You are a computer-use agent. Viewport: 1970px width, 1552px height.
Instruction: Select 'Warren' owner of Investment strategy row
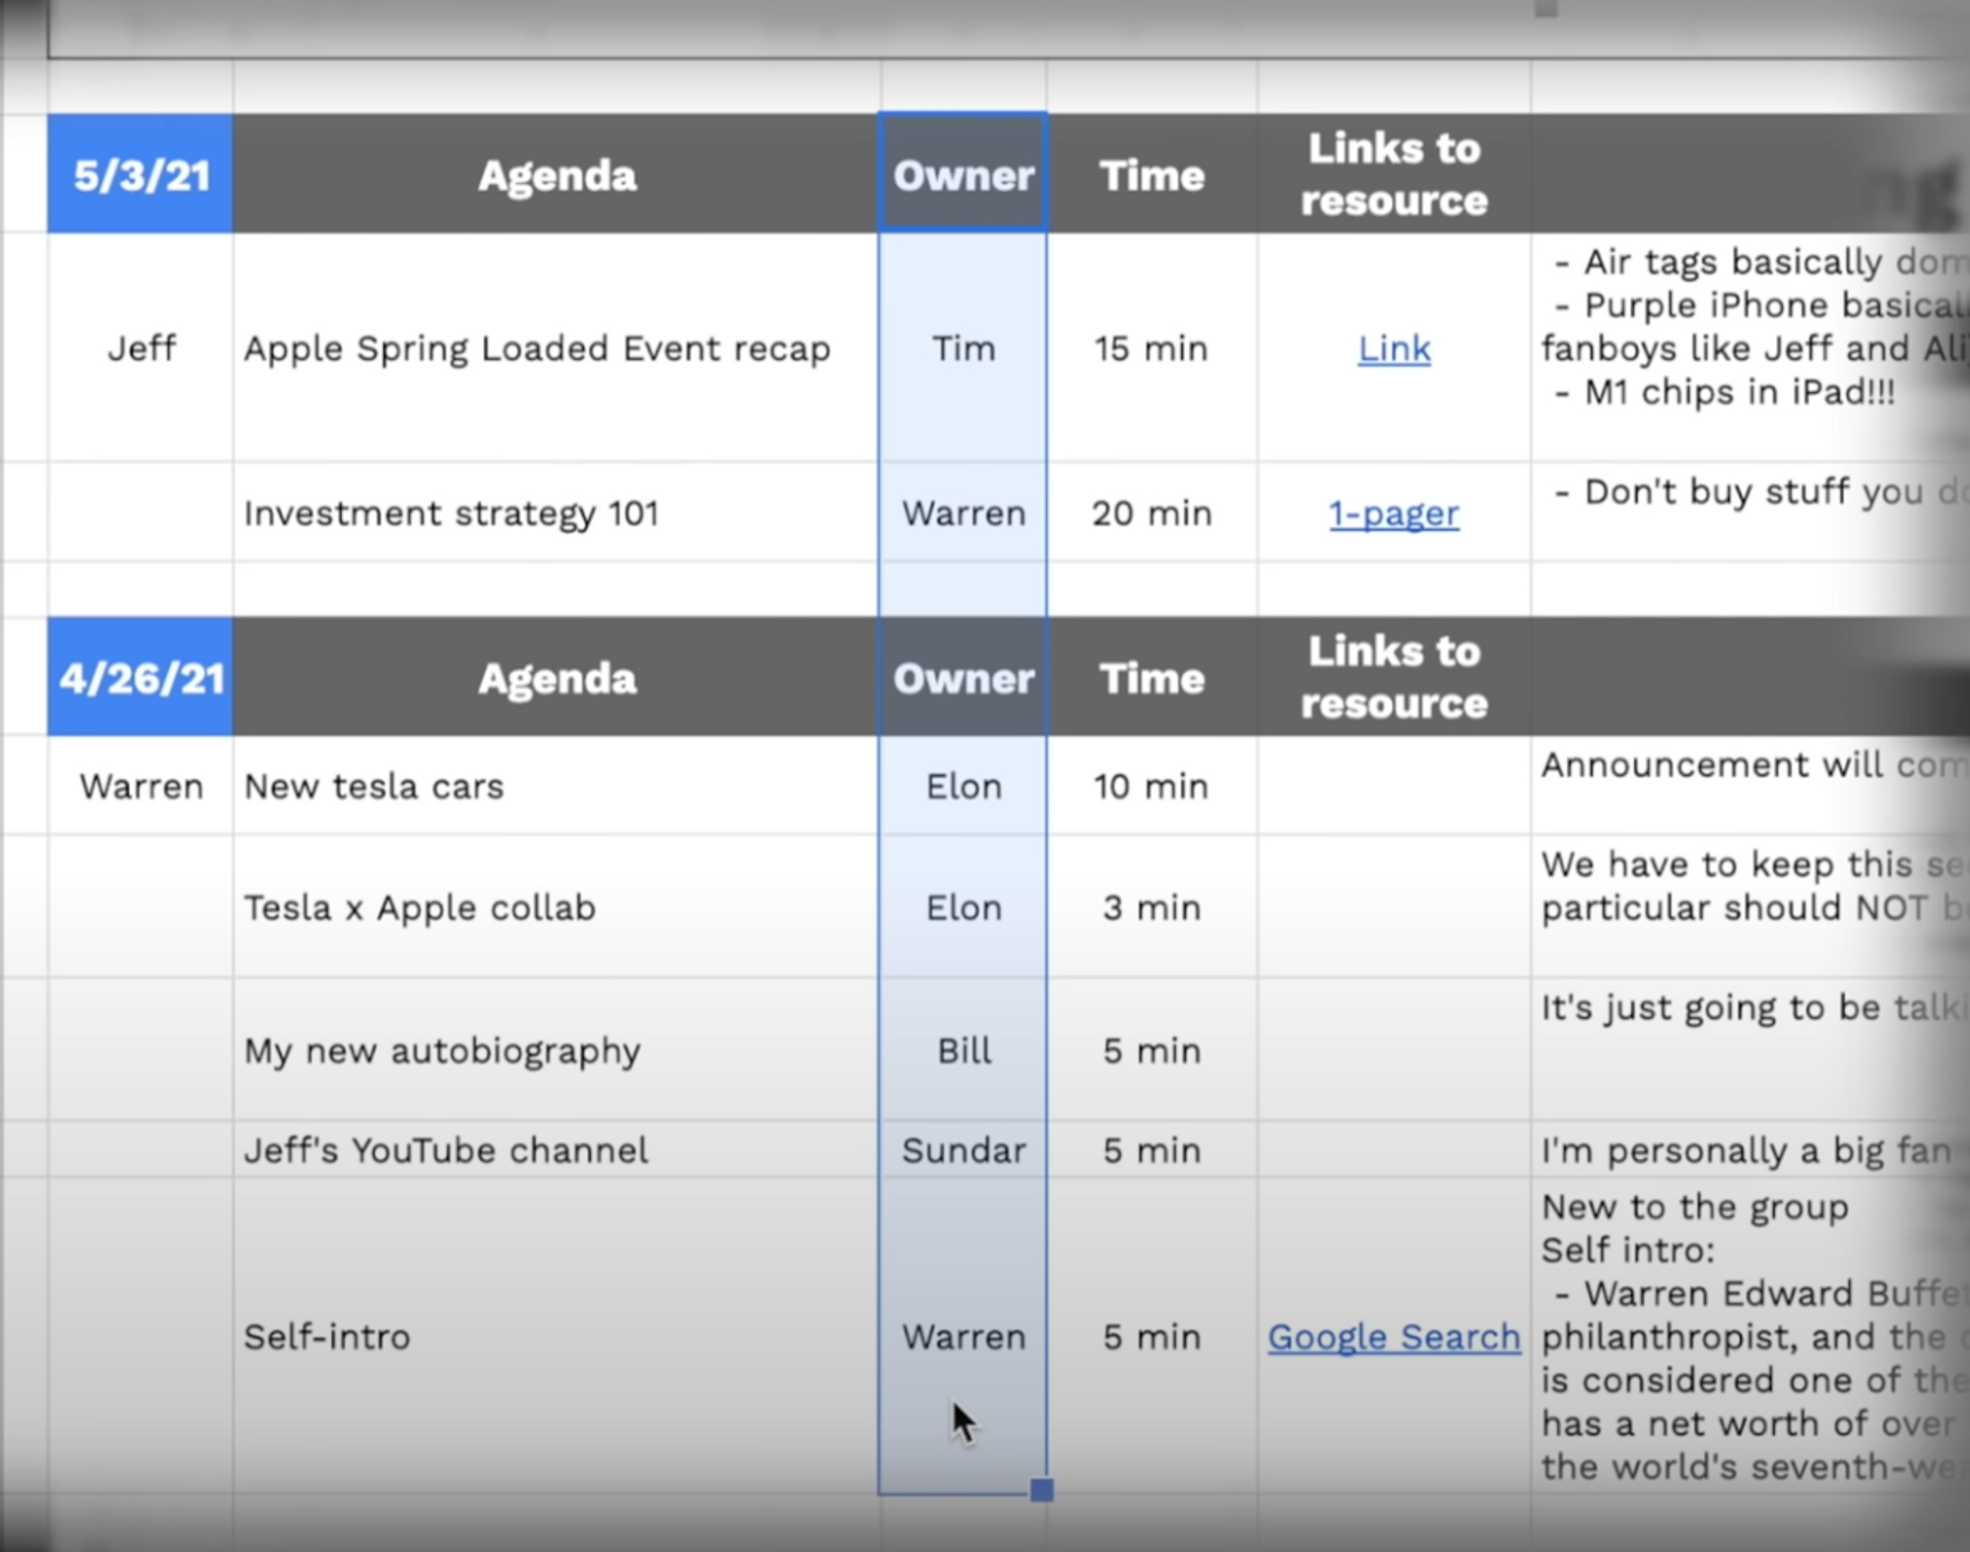(963, 512)
